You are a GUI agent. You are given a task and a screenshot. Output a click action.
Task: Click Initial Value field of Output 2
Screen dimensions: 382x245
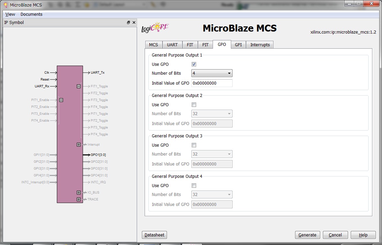212,123
